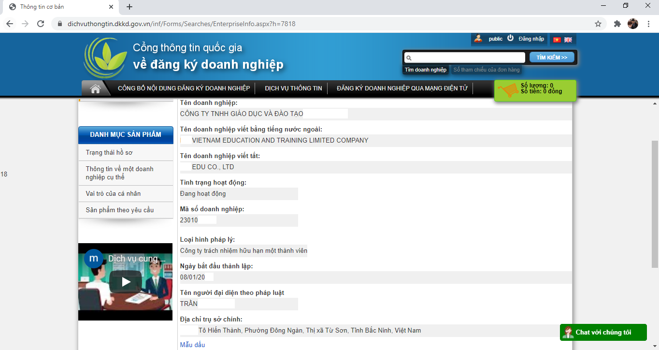Click the founding date 08/01/20
The image size is (659, 350).
click(x=192, y=277)
